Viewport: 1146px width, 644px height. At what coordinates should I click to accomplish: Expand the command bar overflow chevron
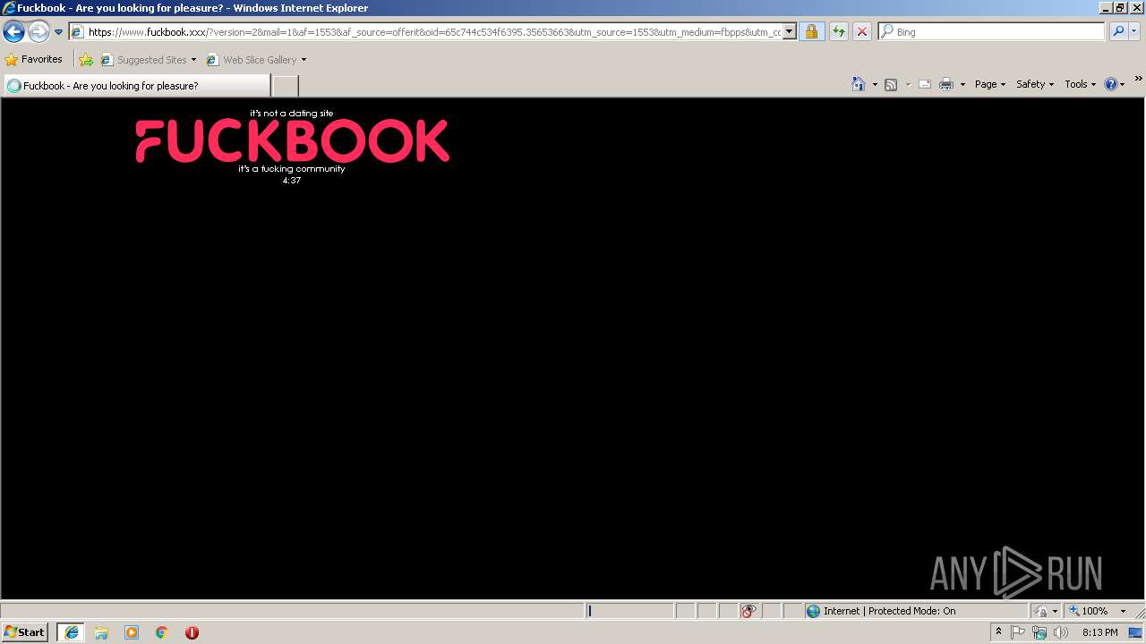tap(1139, 80)
